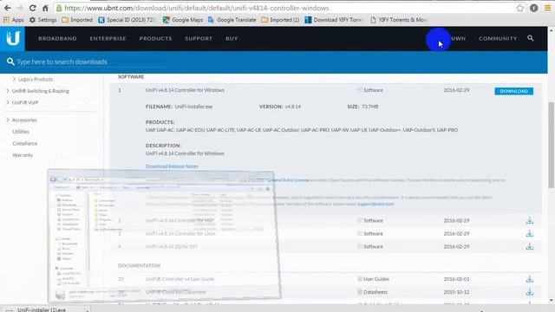Open the first Imported bookmarks folder
The width and height of the screenshot is (555, 312).
point(77,20)
